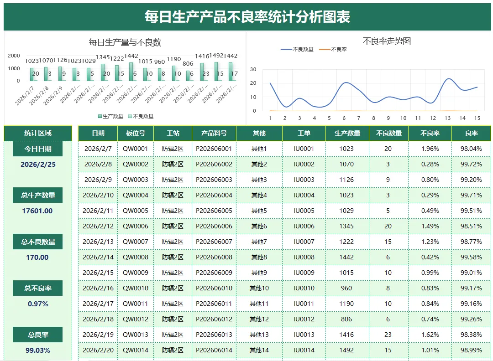Click the production quantity cell 1190
Image resolution: width=493 pixels, height=361 pixels.
pos(346,304)
